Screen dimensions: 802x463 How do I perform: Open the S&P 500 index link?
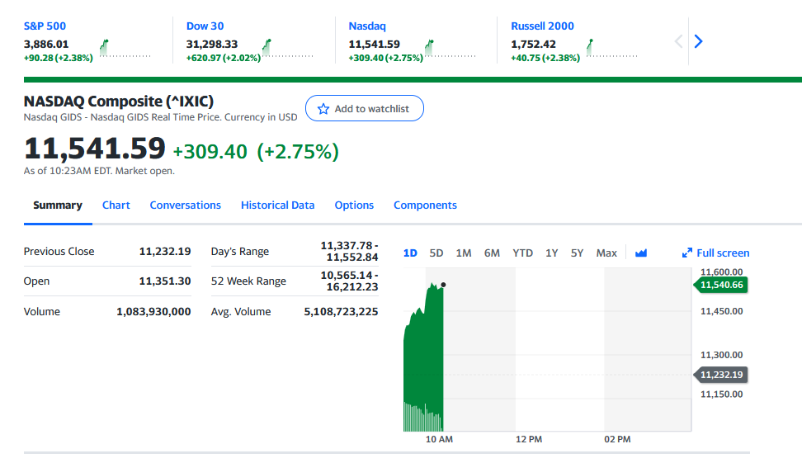point(45,26)
